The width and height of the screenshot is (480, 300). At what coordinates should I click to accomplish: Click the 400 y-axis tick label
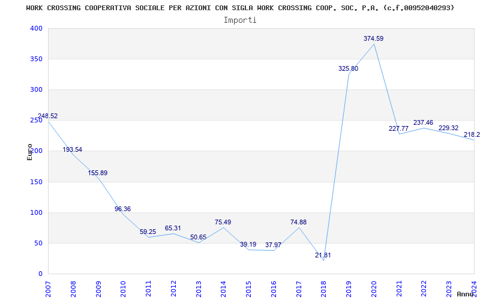(36, 28)
